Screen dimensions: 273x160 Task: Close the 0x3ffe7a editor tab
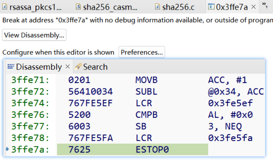[x=254, y=7]
